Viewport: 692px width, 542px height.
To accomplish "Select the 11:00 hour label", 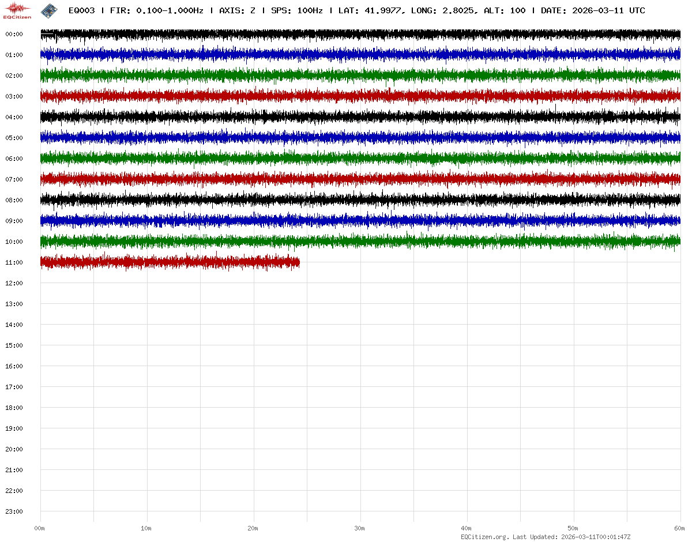I will tap(14, 262).
